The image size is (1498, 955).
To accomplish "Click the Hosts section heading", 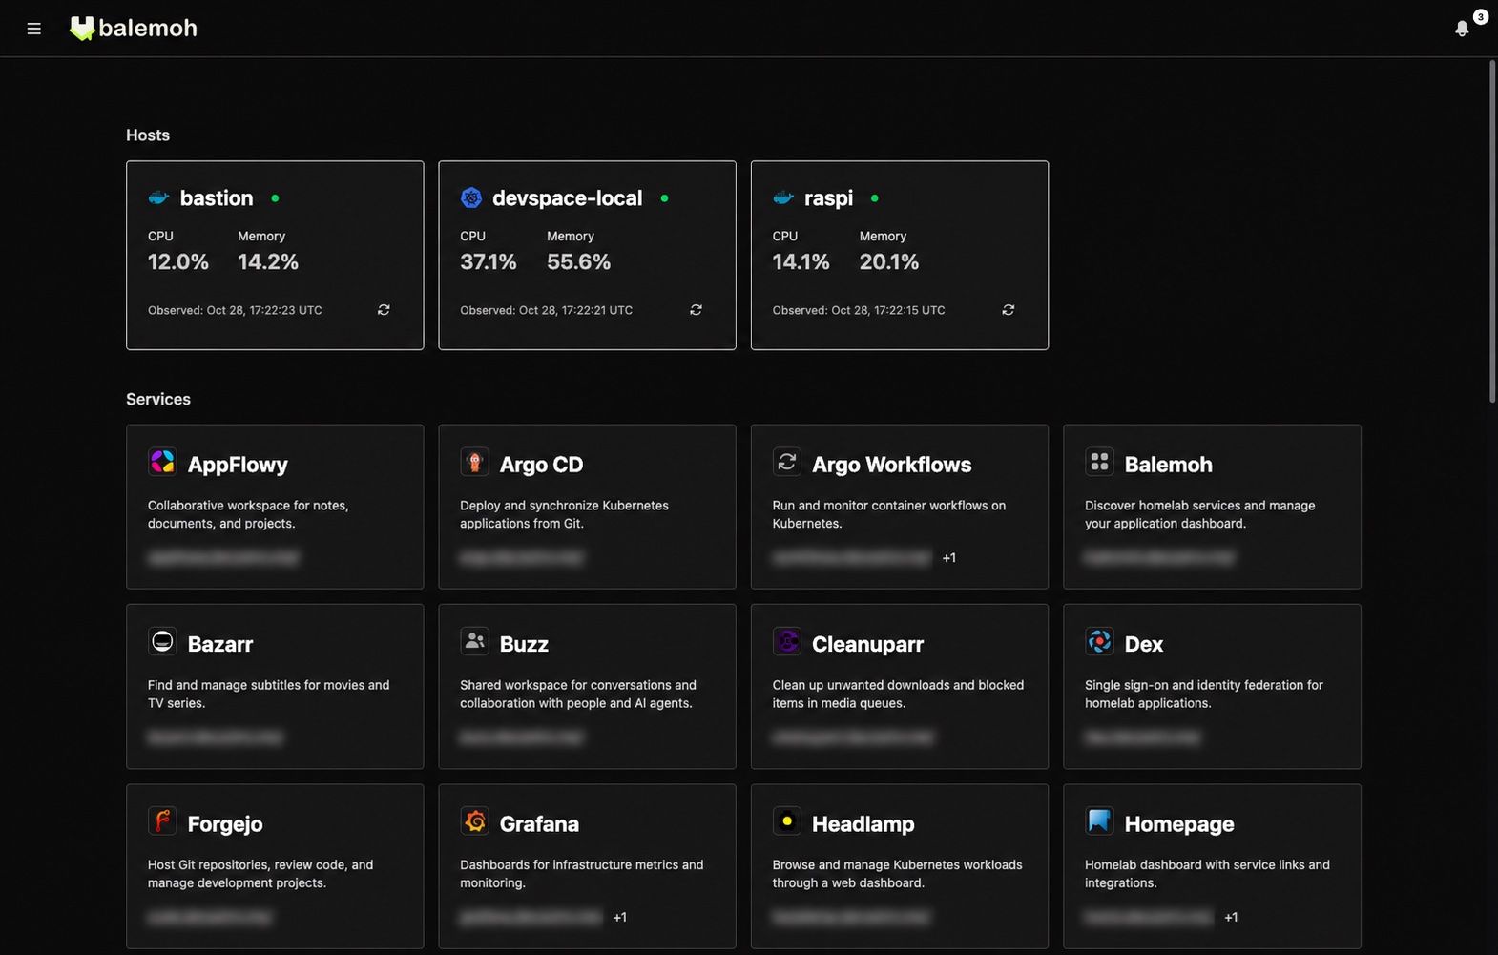I will click(x=148, y=135).
